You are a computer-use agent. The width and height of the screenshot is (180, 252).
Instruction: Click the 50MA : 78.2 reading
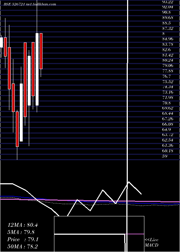point(23,247)
